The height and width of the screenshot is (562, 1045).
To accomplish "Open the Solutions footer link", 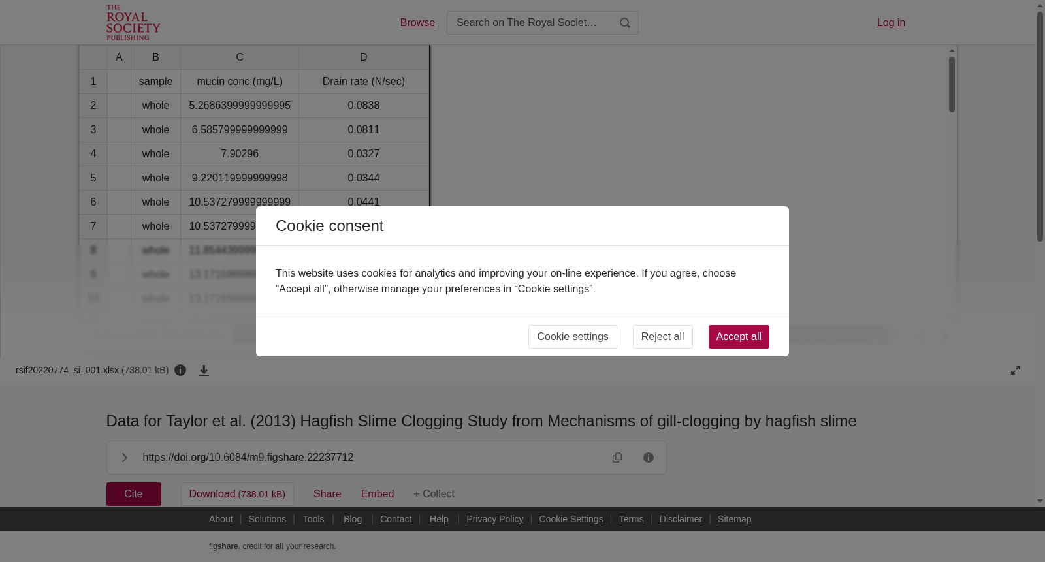I will point(267,519).
